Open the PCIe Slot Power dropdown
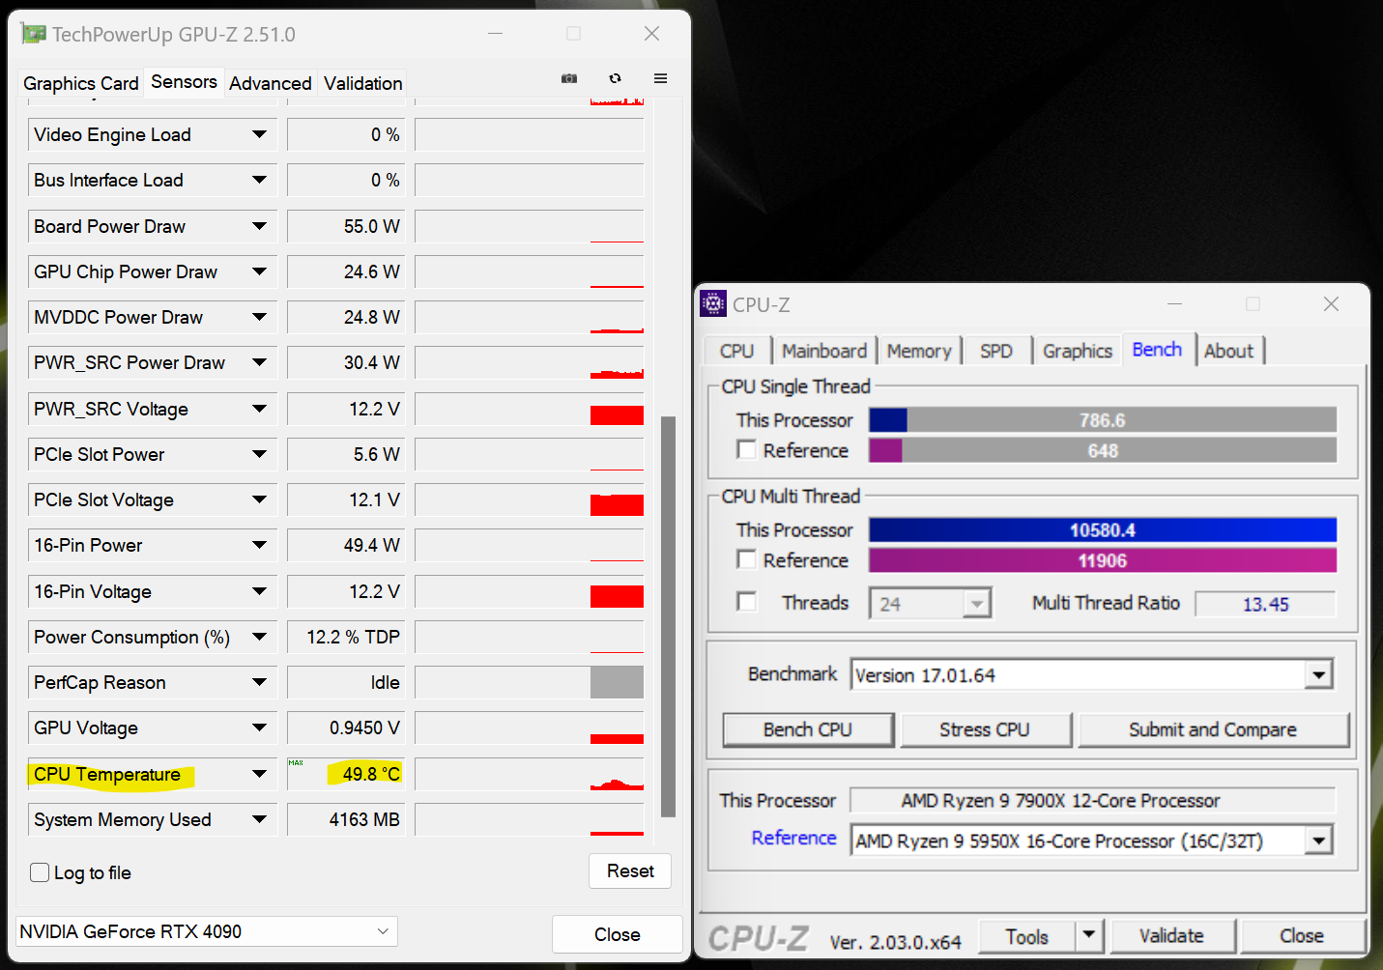This screenshot has height=970, width=1383. [x=259, y=454]
